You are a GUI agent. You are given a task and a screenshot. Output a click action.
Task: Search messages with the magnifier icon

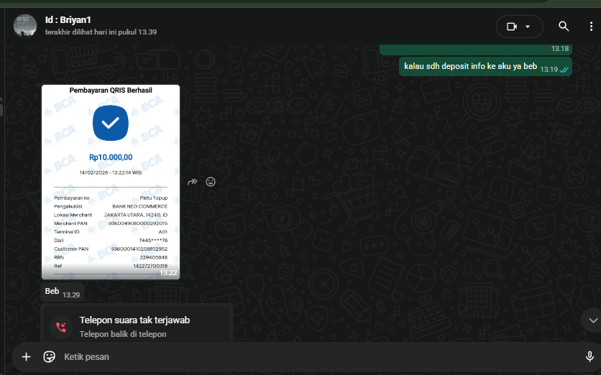[564, 26]
